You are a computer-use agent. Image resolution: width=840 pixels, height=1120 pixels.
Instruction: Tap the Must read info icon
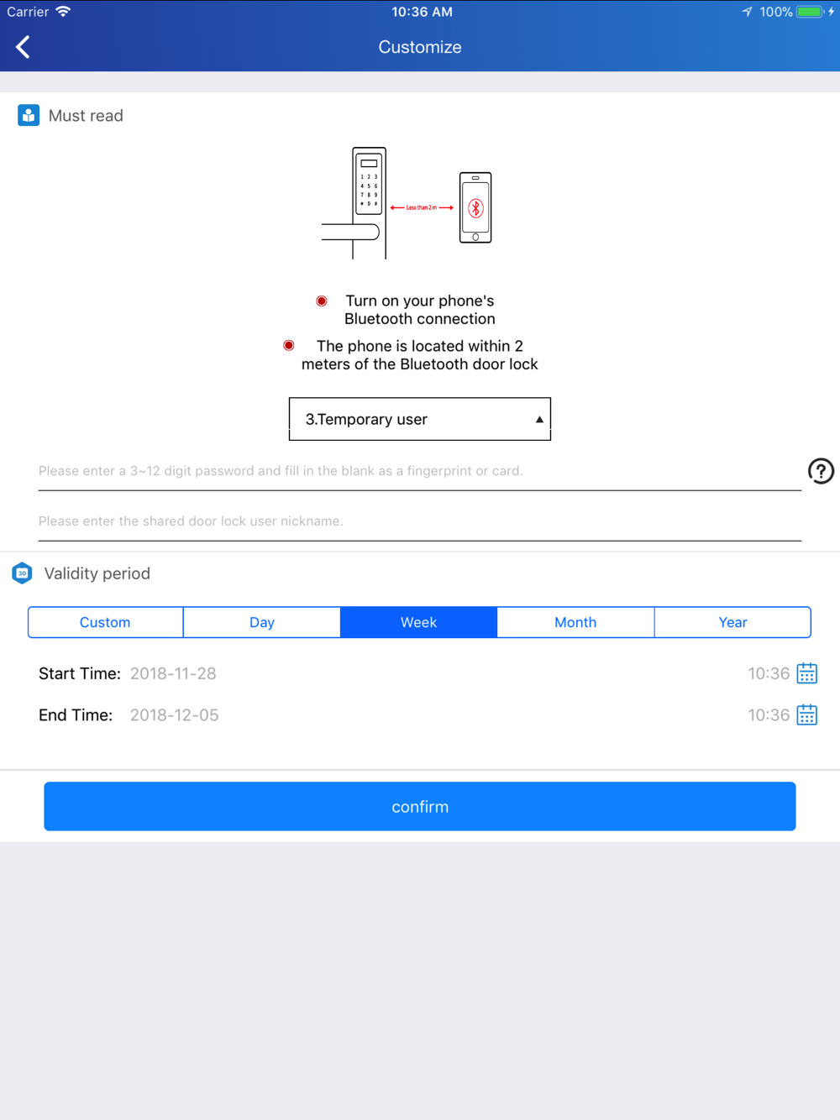(x=29, y=116)
